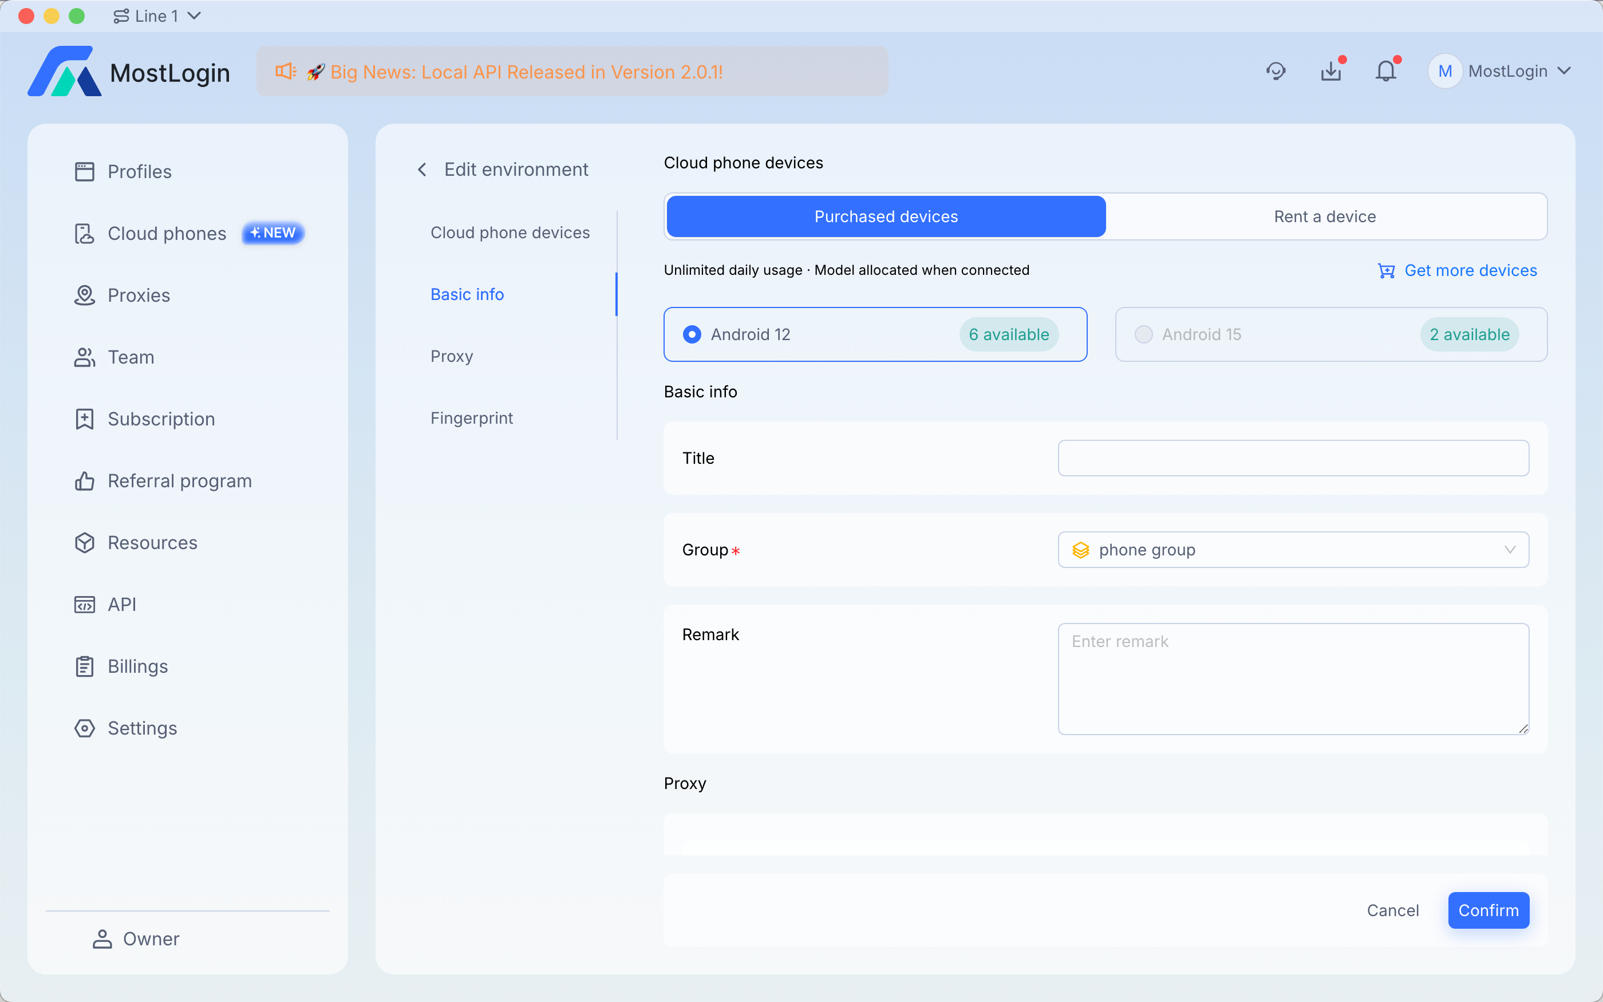This screenshot has height=1002, width=1603.
Task: Jump to Basic info section
Action: (467, 294)
